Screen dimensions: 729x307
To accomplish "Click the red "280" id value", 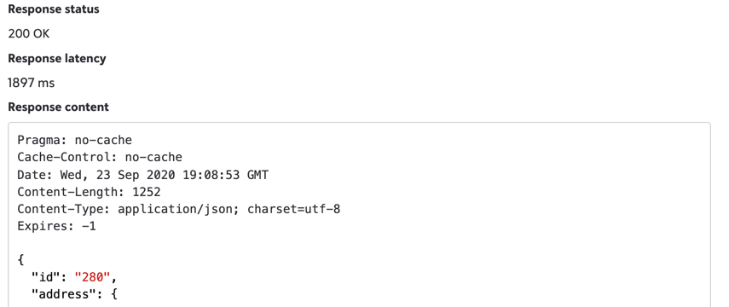I will pyautogui.click(x=93, y=278).
